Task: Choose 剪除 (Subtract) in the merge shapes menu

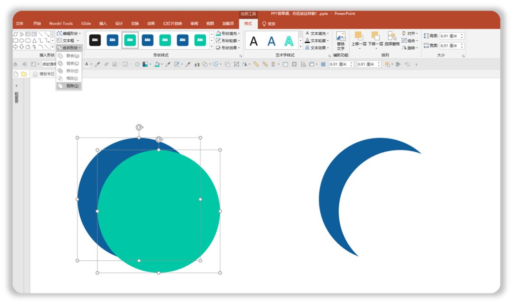Action: [x=69, y=86]
